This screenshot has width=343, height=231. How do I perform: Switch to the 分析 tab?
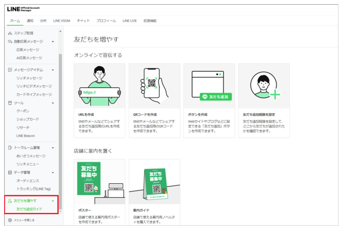pyautogui.click(x=43, y=21)
